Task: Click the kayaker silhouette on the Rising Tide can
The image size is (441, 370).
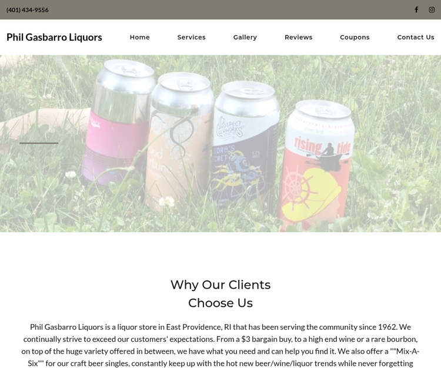Action: click(x=329, y=156)
